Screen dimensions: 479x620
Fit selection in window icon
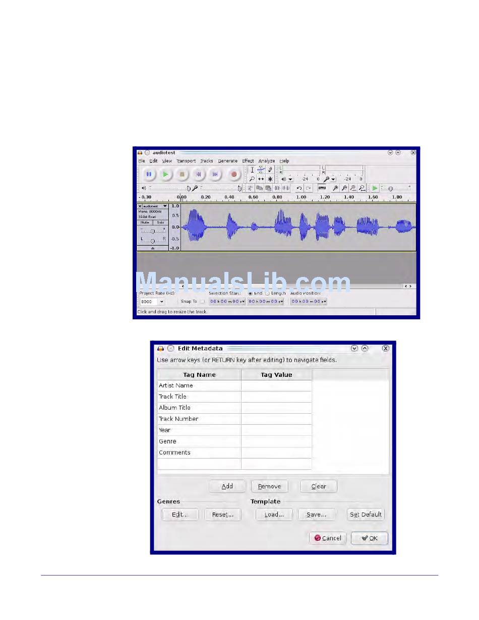pyautogui.click(x=353, y=188)
